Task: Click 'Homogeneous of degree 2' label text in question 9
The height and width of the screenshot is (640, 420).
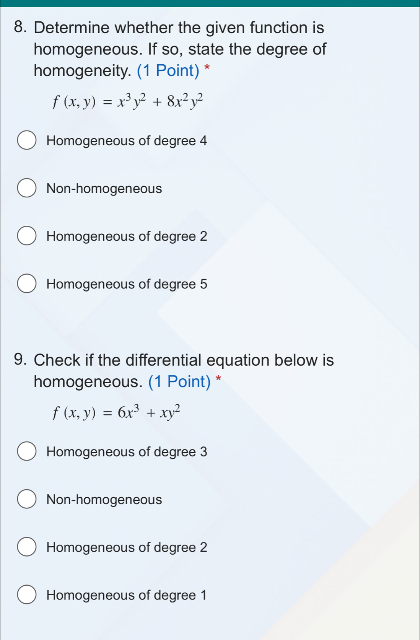Action: point(127,547)
